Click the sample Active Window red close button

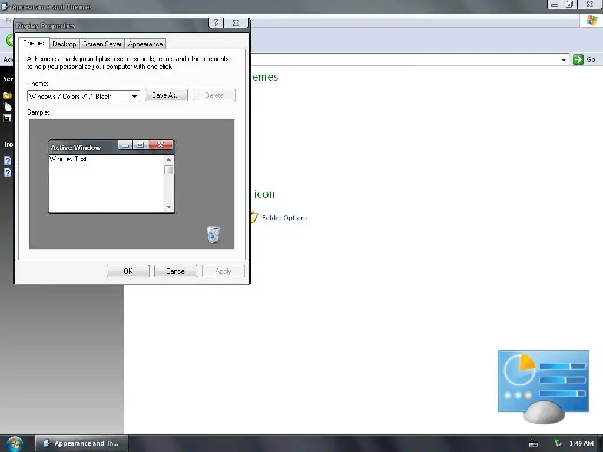(x=160, y=145)
